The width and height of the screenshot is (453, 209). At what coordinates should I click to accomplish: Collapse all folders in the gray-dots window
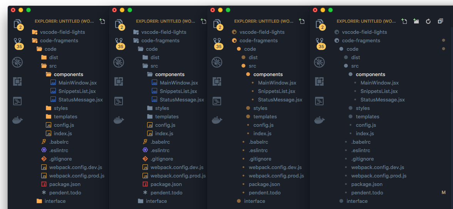440,21
